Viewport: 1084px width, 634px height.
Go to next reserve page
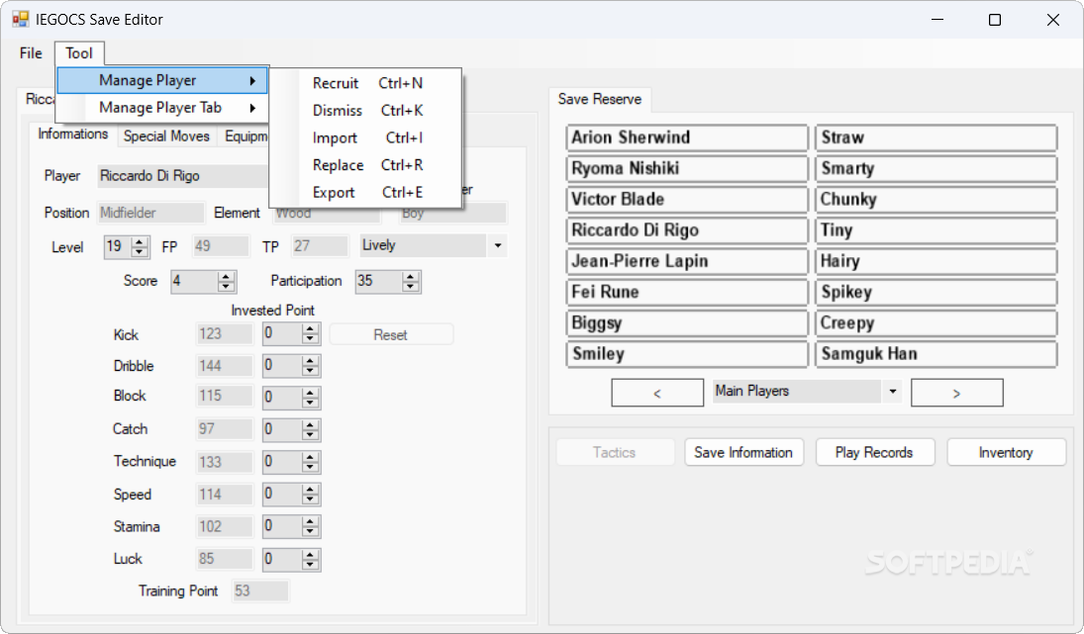click(957, 393)
